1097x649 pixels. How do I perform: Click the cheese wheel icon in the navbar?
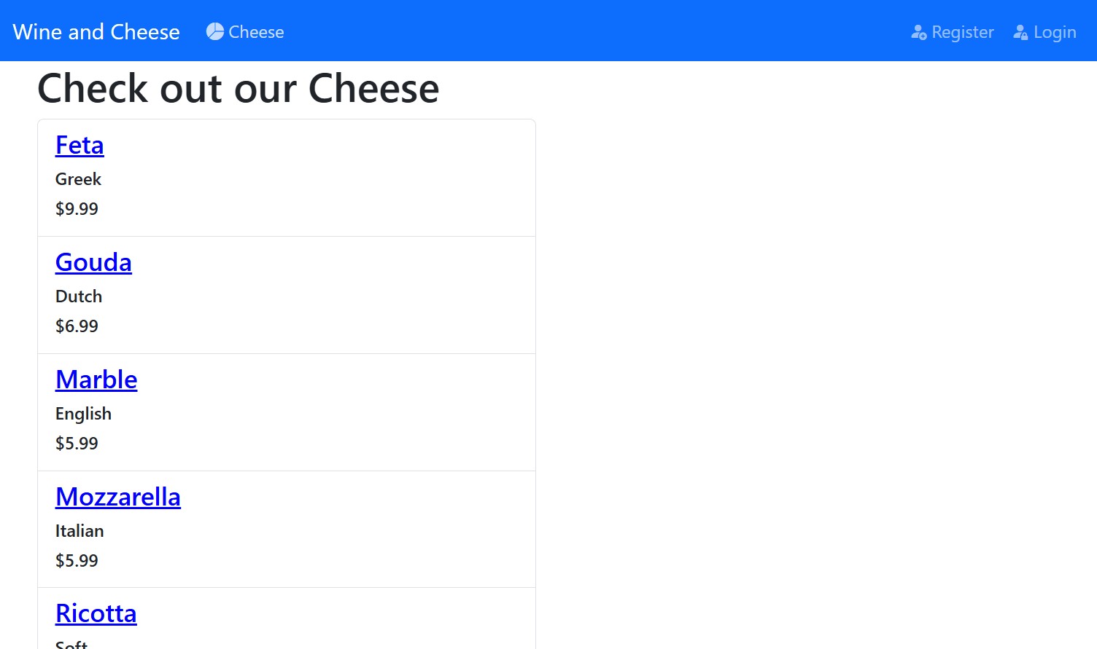pos(214,31)
